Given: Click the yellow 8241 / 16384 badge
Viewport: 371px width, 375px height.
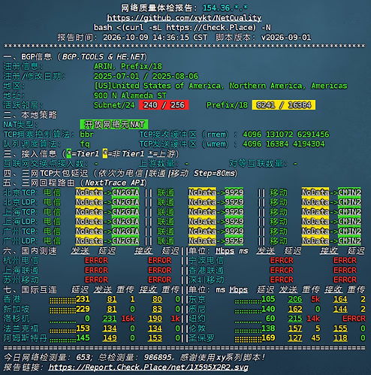Looking at the screenshot, I should (284, 105).
